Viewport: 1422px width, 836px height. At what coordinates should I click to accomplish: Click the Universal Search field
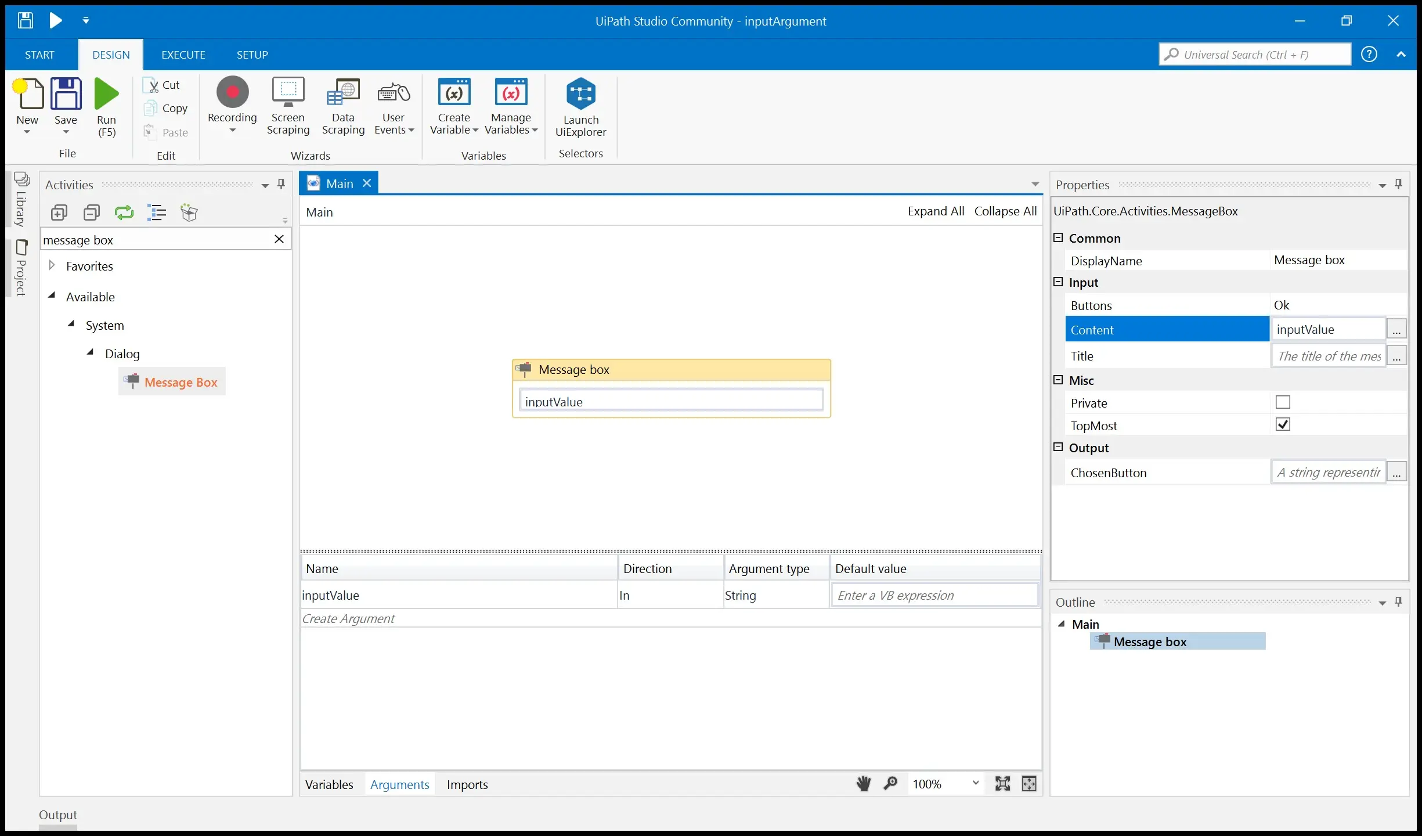coord(1255,54)
